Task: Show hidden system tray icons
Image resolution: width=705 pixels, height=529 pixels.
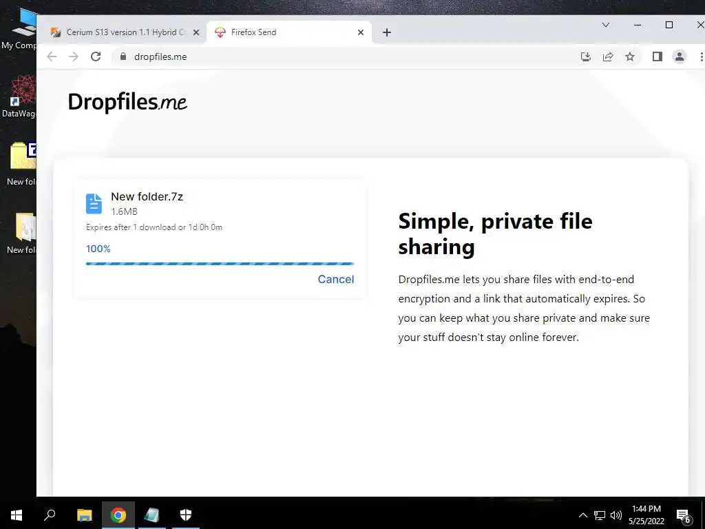Action: 582,515
